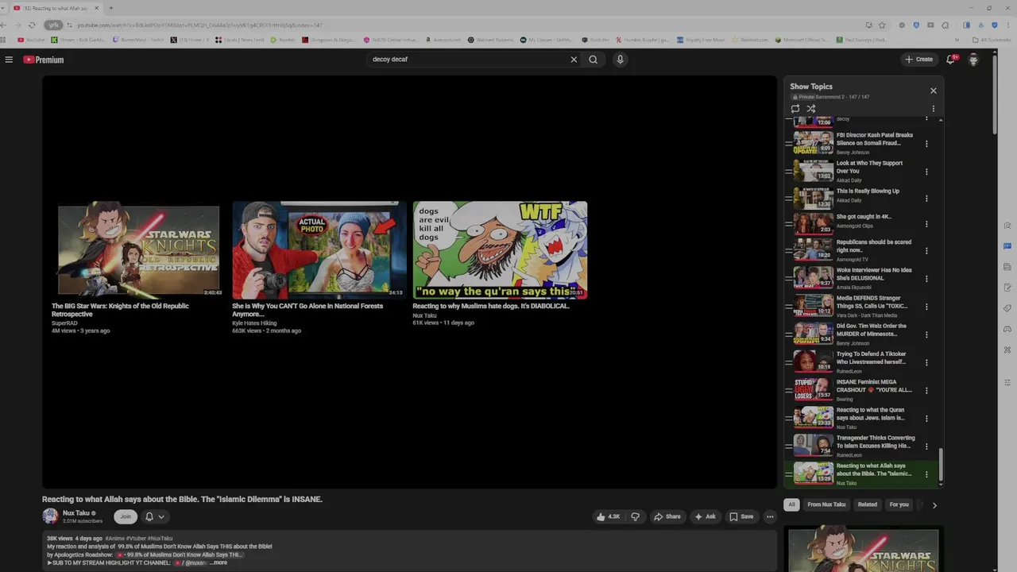Open the notifications bell
Screen dimensions: 1017x572
click(x=951, y=60)
